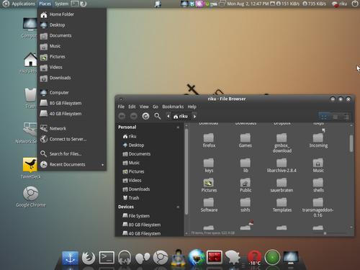Click the power button in top panel
The image size is (360, 270).
click(x=355, y=4)
